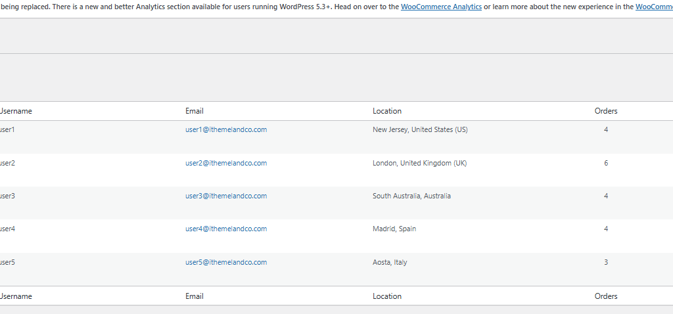673x314 pixels.
Task: Click the Aosta, Italy location cell
Action: [x=390, y=263]
